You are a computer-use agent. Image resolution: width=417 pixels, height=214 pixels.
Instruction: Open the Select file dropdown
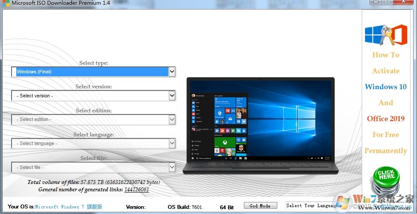pos(172,167)
